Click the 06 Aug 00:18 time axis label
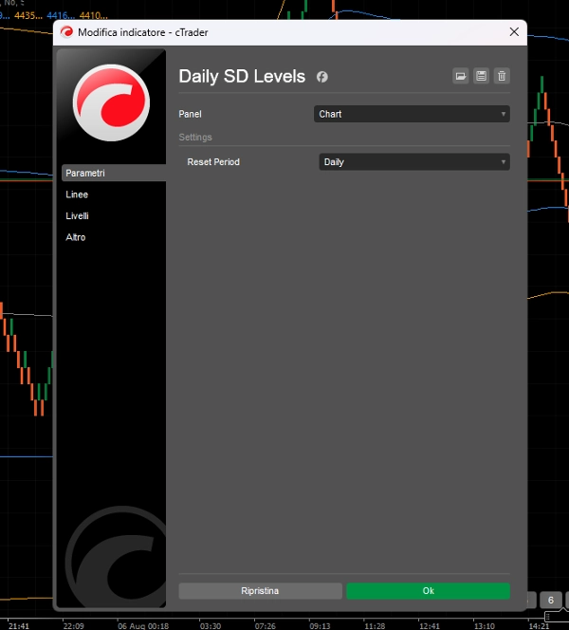 point(143,626)
